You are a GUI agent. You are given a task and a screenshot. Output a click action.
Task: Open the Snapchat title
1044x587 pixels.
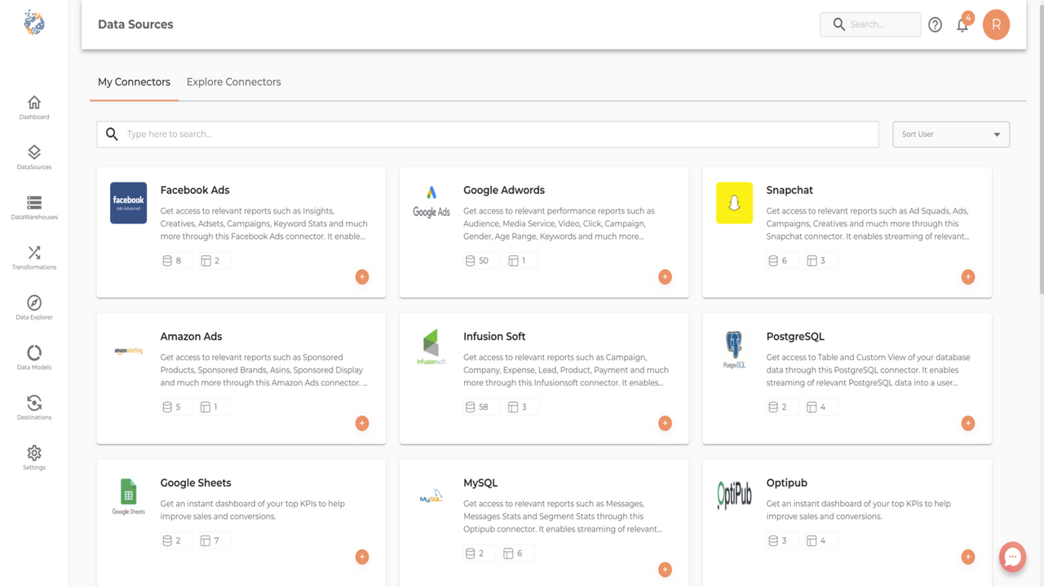click(x=790, y=190)
